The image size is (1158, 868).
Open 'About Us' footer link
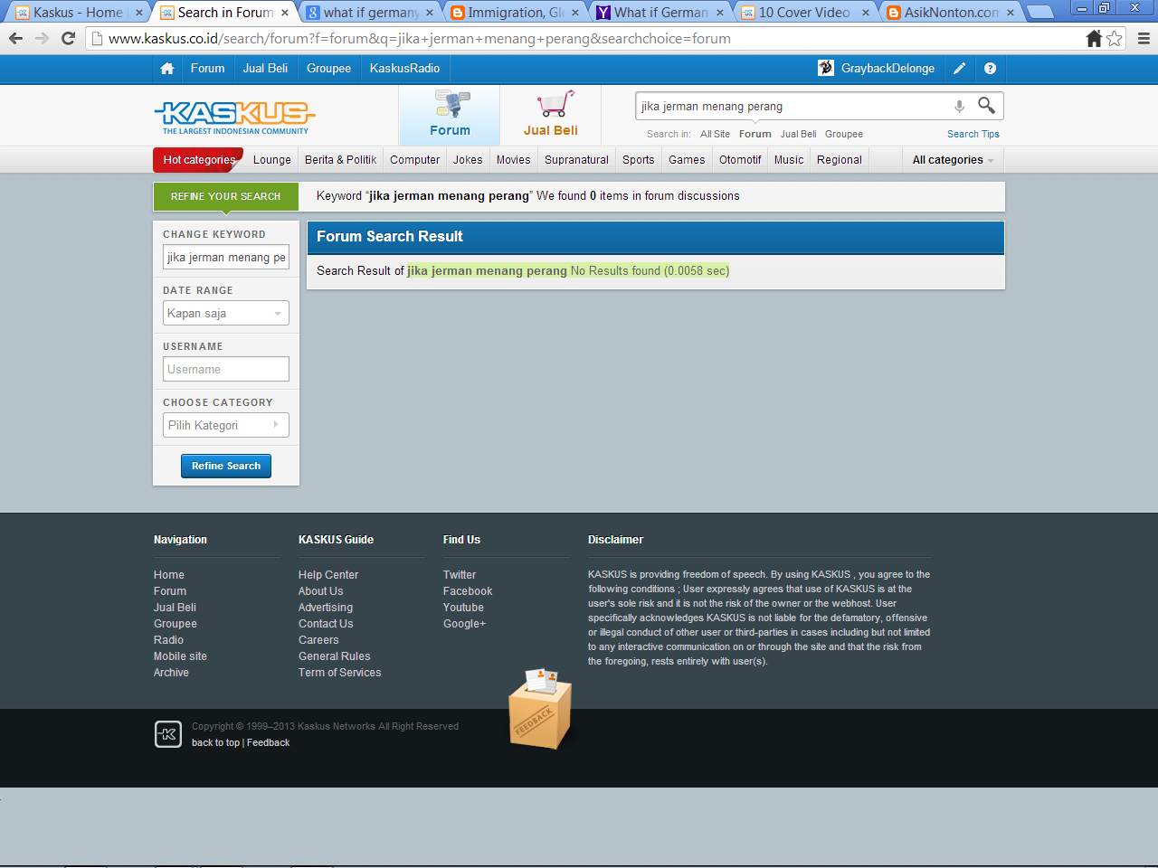(321, 591)
